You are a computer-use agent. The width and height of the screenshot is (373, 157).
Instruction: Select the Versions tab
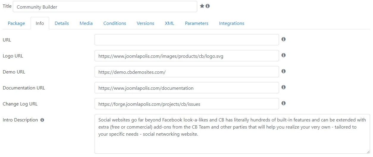click(x=145, y=23)
